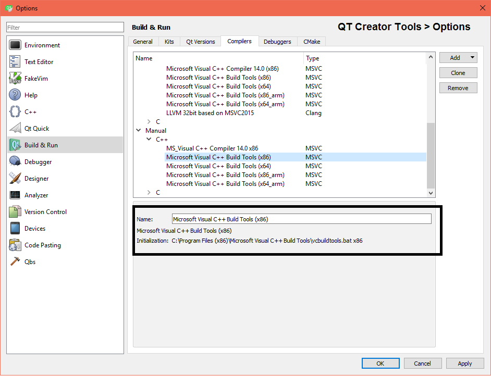Viewport: 491px width, 376px height.
Task: Select the Compilers tab
Action: (240, 41)
